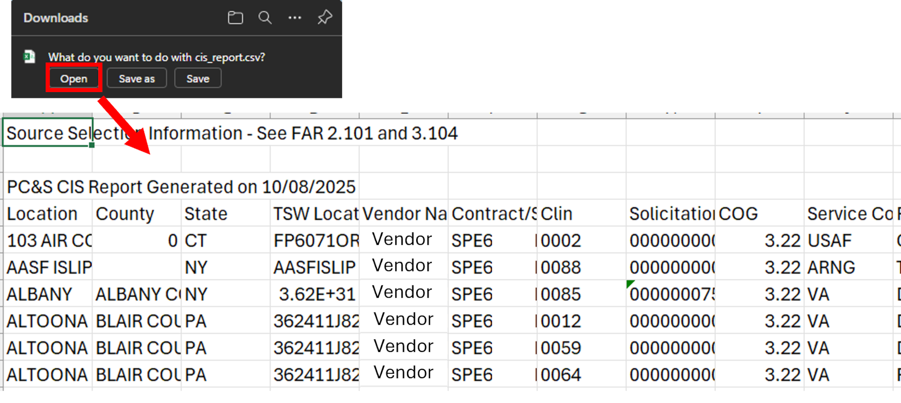The width and height of the screenshot is (901, 403).
Task: Select the USAF service cell
Action: (848, 240)
